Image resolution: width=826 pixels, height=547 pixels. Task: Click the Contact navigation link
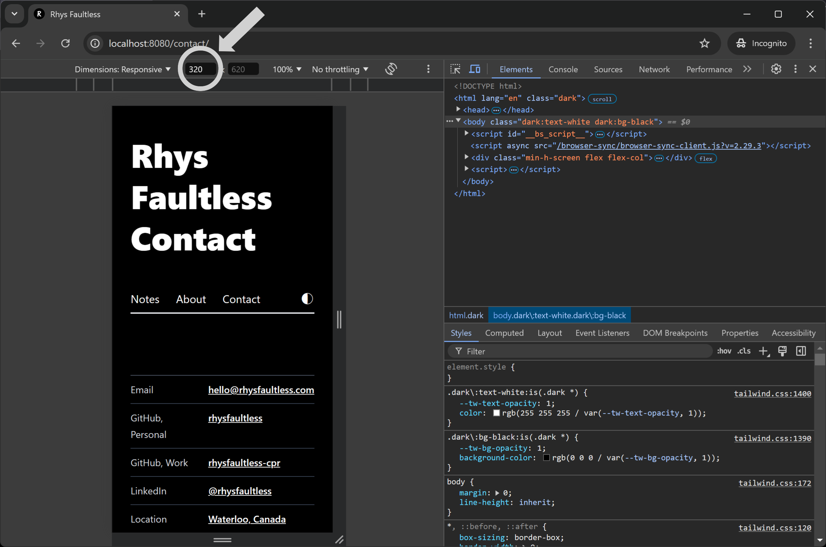point(241,299)
